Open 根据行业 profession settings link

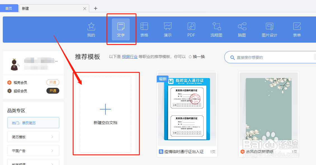(130, 56)
